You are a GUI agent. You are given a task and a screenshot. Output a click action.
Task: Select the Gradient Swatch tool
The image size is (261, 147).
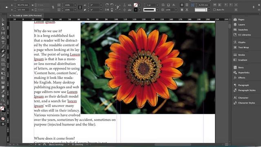tap(3, 78)
